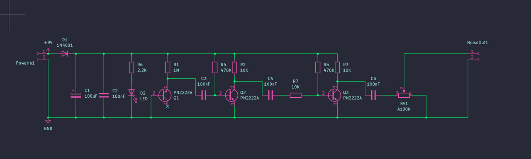Click the RV1 reference label

(404, 104)
